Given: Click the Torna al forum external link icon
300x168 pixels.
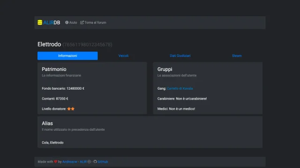Looking at the screenshot, I should [x=82, y=22].
